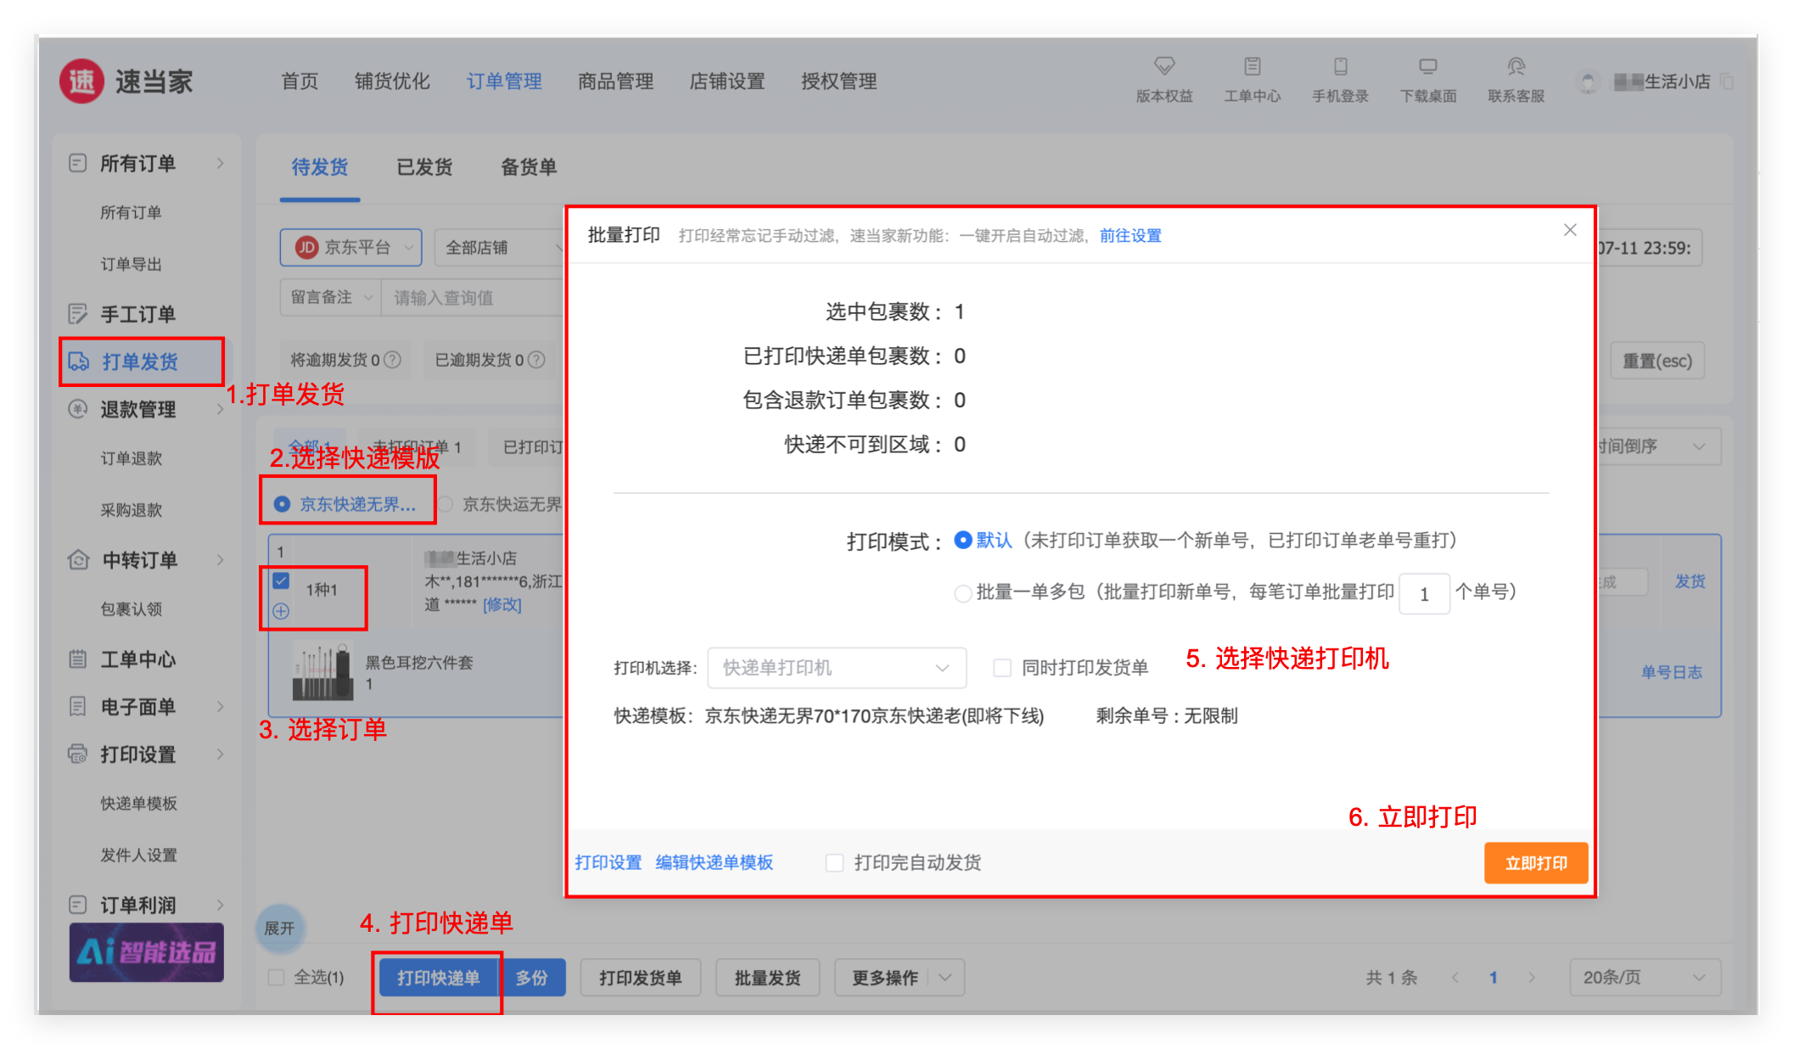Click the 版本权益 diamond icon
Viewport: 1794px width, 1049px height.
[x=1163, y=66]
